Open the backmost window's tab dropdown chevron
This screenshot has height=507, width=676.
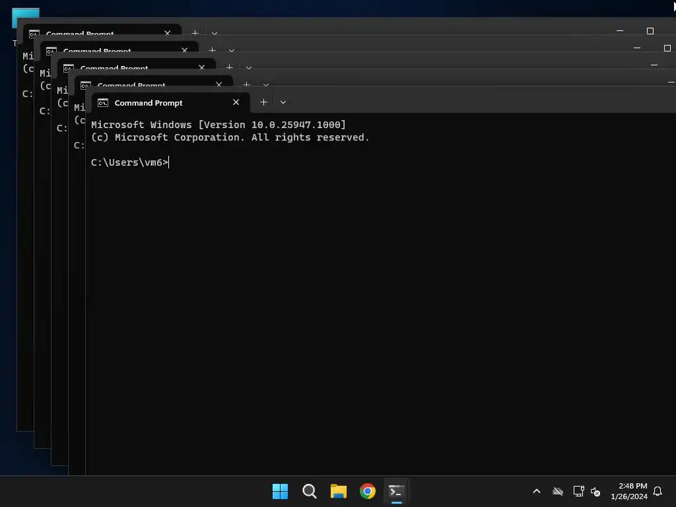[215, 33]
